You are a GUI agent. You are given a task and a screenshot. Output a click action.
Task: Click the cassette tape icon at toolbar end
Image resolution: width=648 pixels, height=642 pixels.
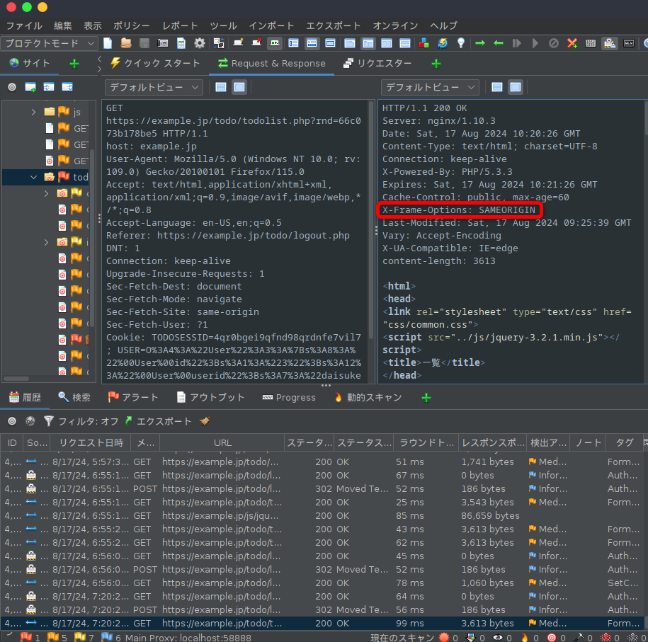pyautogui.click(x=629, y=43)
